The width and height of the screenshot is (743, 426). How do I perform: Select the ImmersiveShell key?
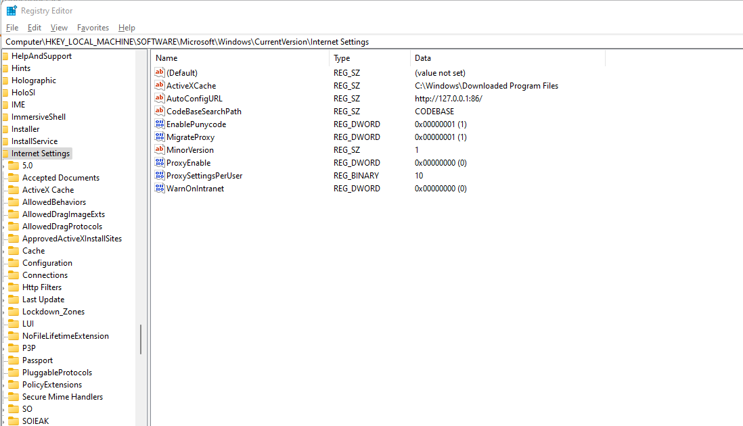point(38,116)
